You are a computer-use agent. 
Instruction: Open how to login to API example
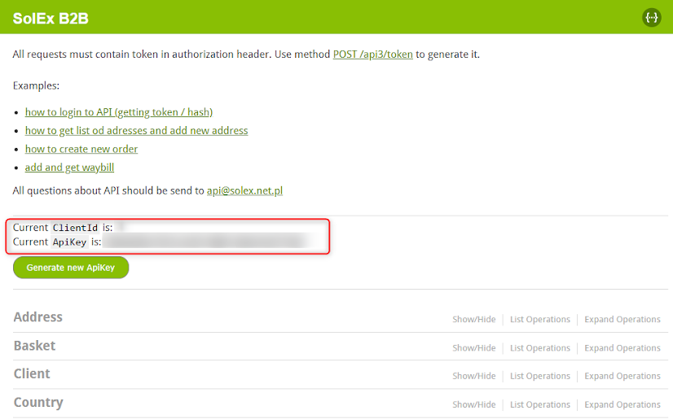pyautogui.click(x=119, y=112)
